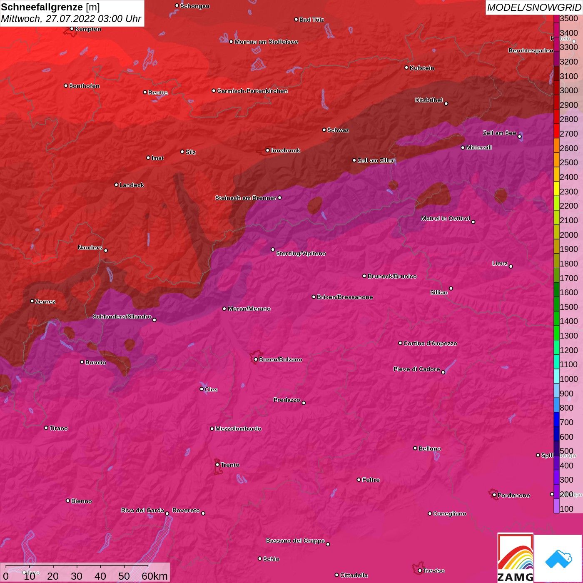583x583 pixels.
Task: Select the Lienz location marker dot
Action: pyautogui.click(x=511, y=267)
